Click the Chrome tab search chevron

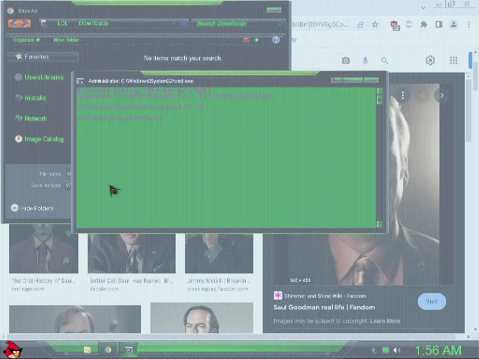[x=423, y=7]
